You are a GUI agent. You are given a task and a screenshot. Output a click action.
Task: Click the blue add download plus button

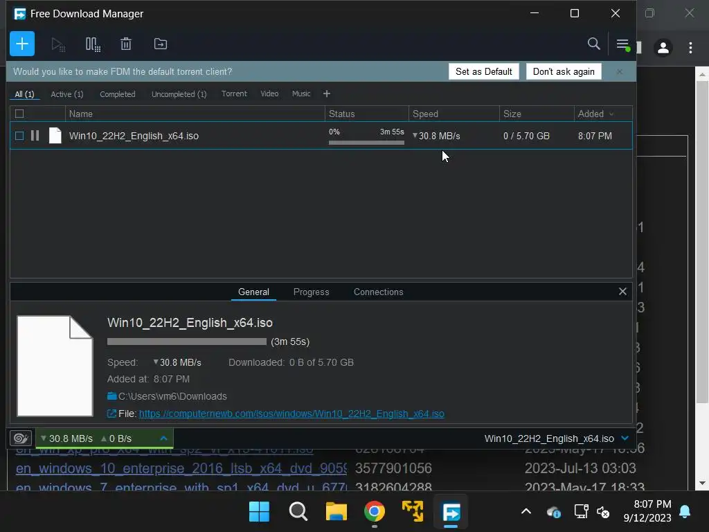point(22,44)
